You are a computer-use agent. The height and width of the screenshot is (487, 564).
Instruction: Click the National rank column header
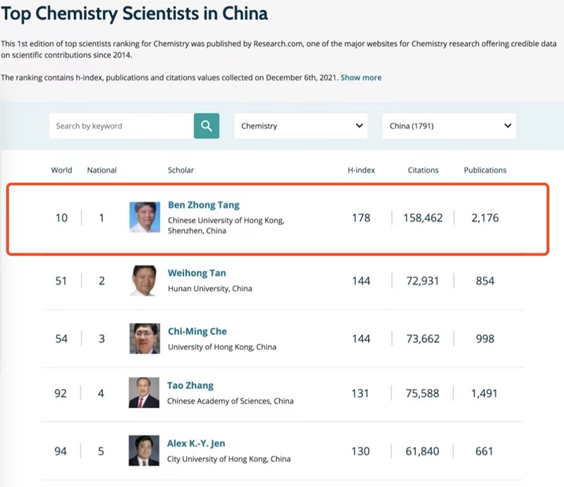point(102,170)
